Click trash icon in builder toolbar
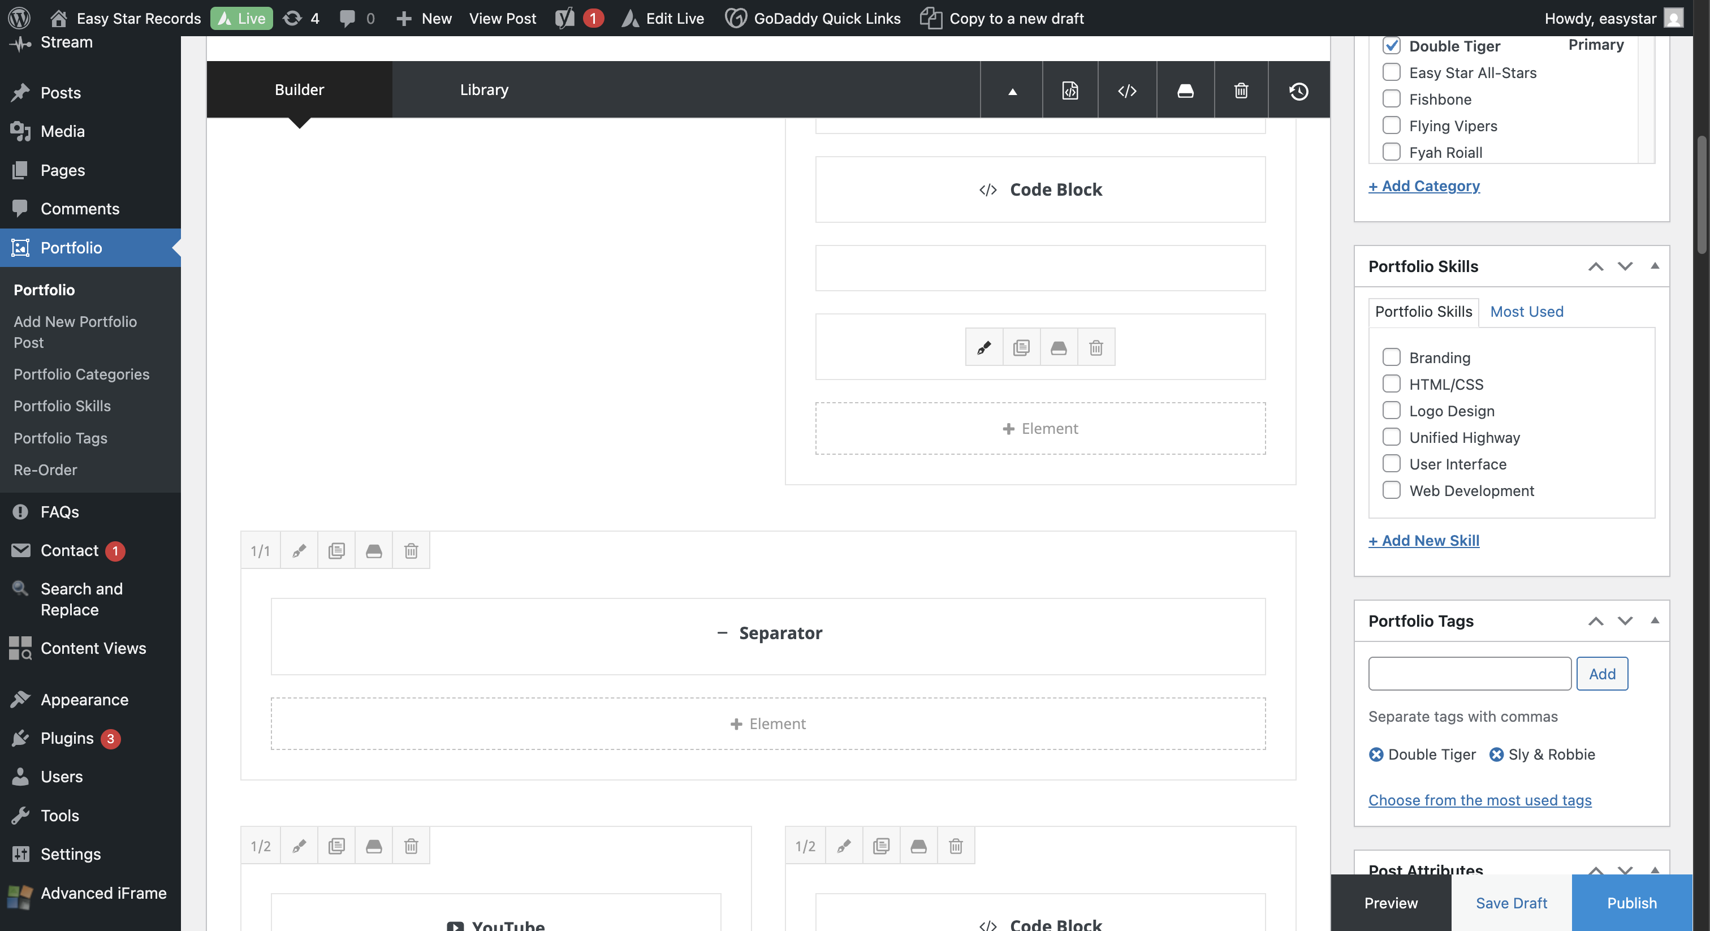This screenshot has height=931, width=1710. [x=1241, y=90]
